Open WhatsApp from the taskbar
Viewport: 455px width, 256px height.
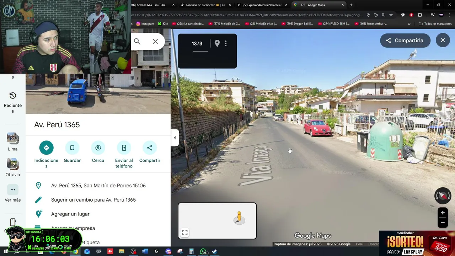coord(203,251)
